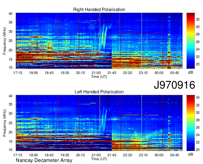This screenshot has height=164, width=203.
Task: Click 18:45 time tick under left-handed plot
Action: coord(49,155)
